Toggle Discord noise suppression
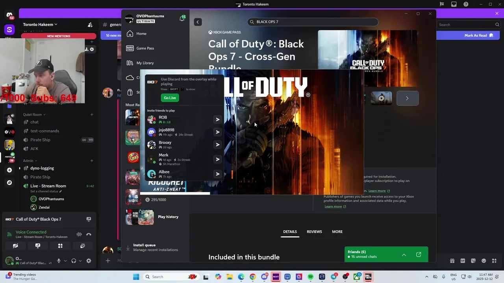 coord(79,235)
